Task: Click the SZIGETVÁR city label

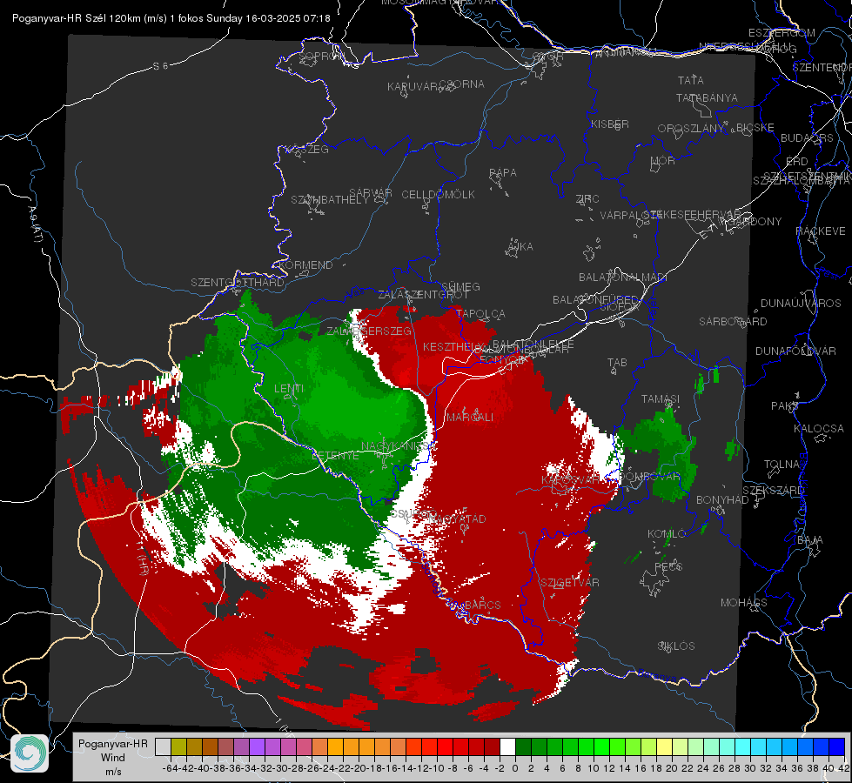Action: [570, 583]
